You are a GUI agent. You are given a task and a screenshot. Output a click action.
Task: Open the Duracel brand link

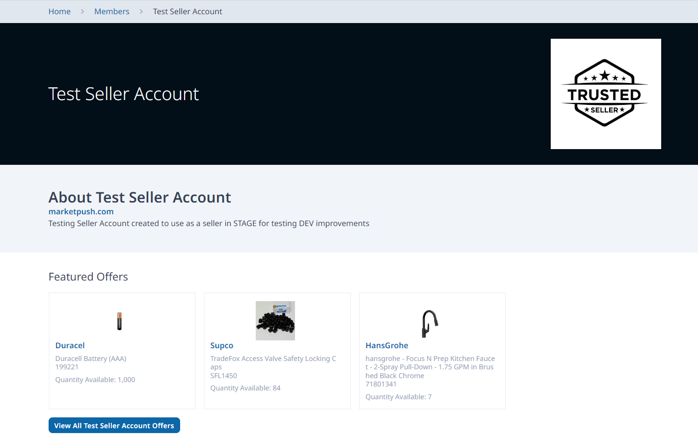[x=70, y=345]
